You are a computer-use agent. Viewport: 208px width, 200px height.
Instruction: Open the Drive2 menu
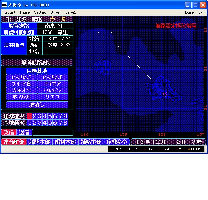[x=71, y=12]
